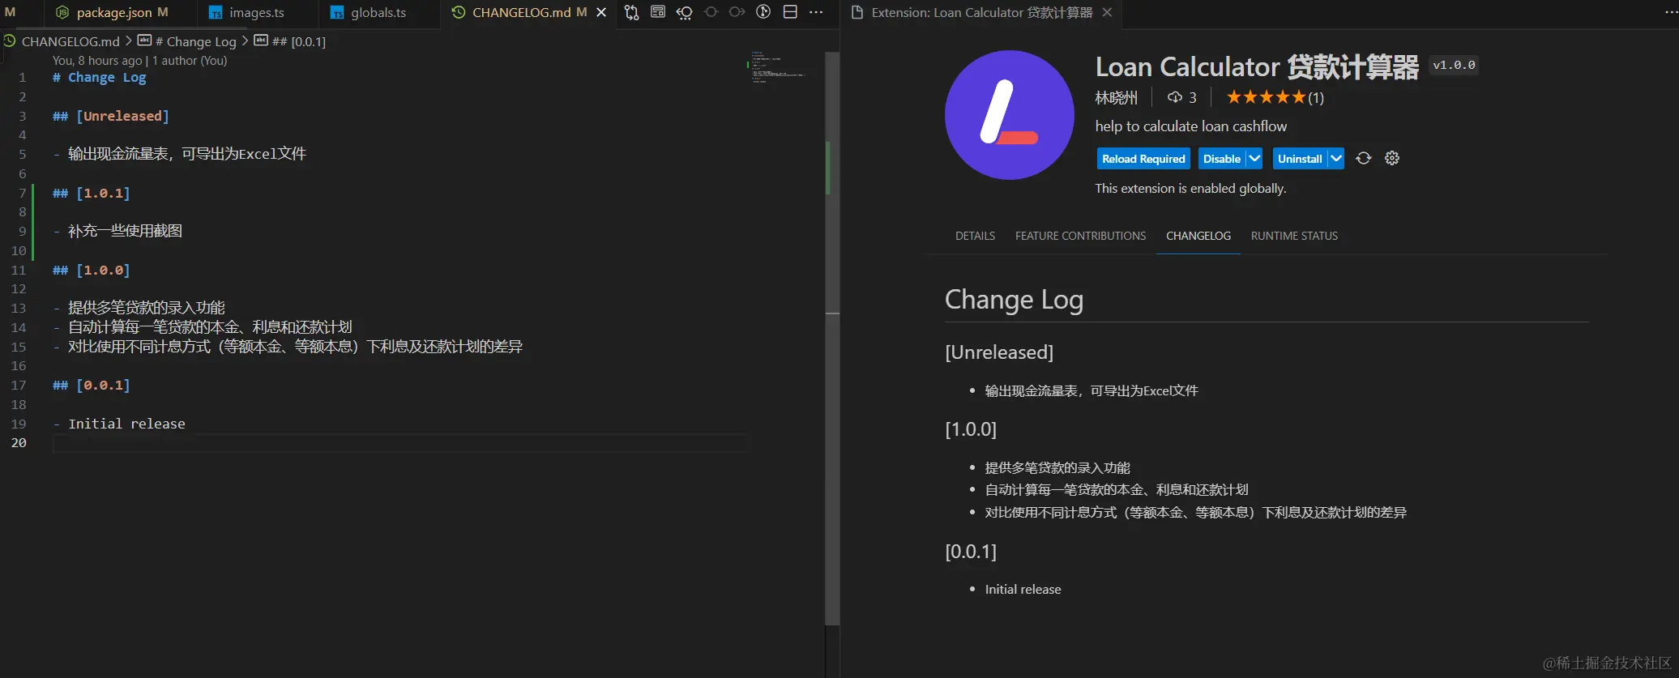This screenshot has height=678, width=1679.
Task: Click the globals.ts TypeScript file icon
Action: coord(337,13)
